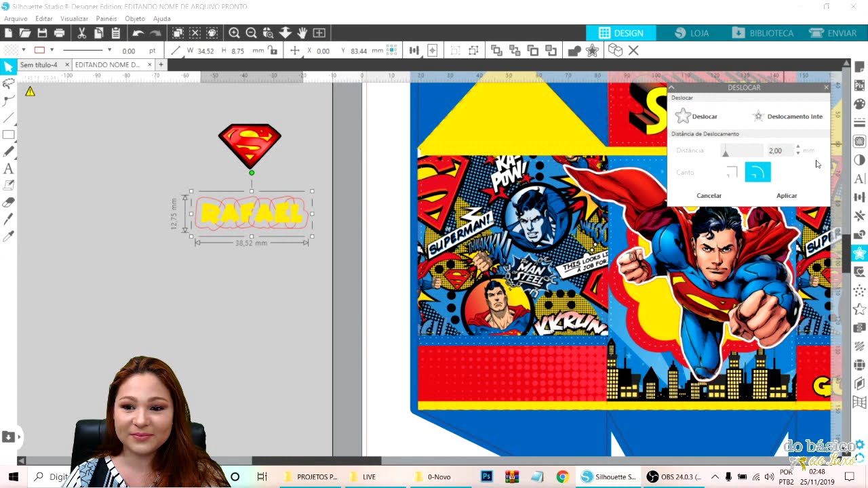
Task: Click the Paste clipboard icon
Action: 115,33
